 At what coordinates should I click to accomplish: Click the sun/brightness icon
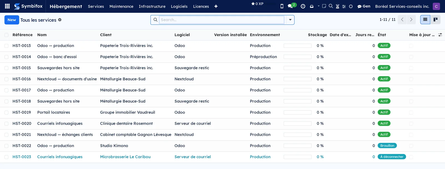[351, 6]
